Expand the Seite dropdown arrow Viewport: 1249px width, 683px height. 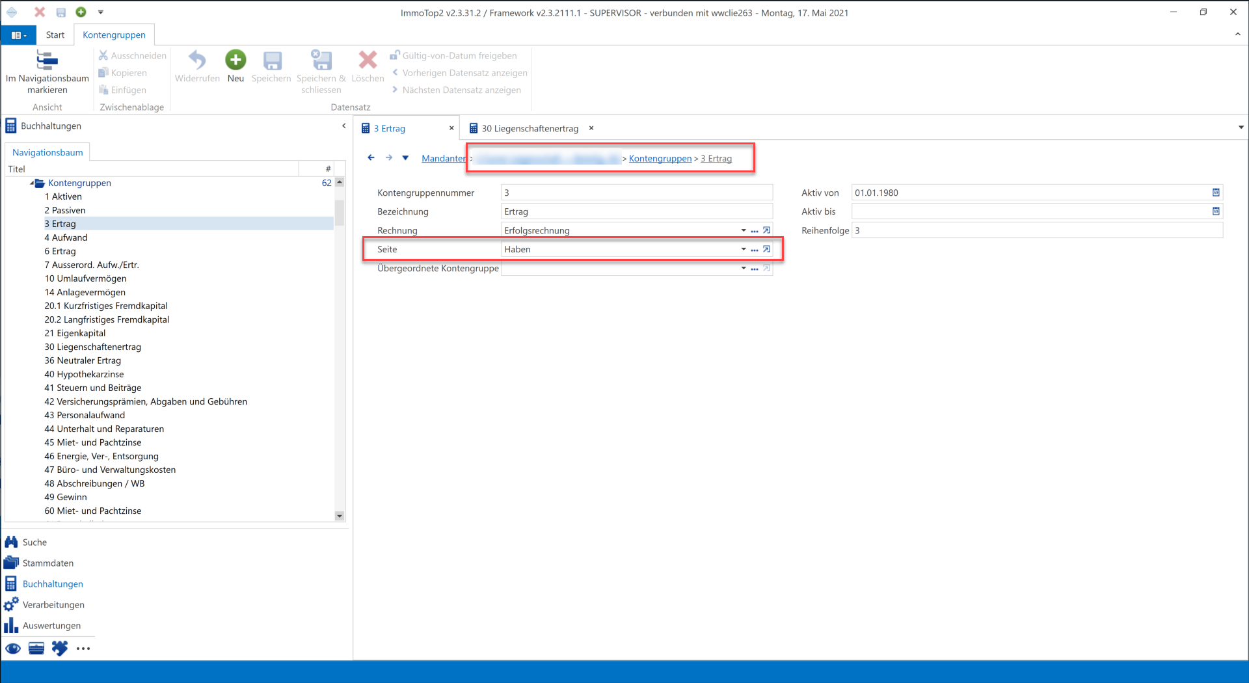coord(744,249)
